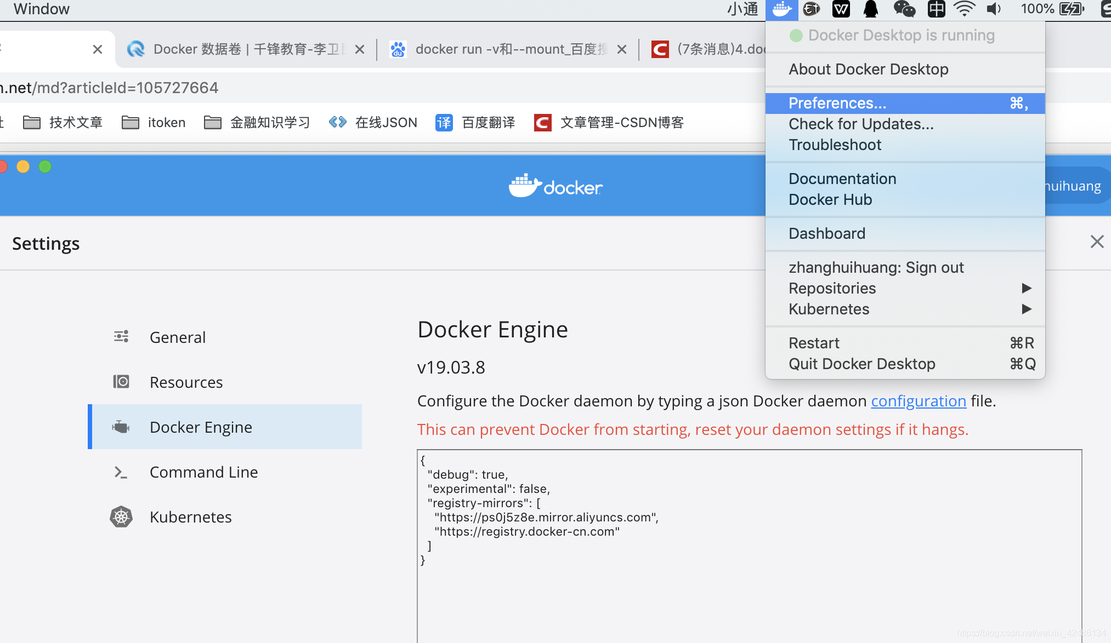Click the Docker whale menu bar icon

[781, 9]
